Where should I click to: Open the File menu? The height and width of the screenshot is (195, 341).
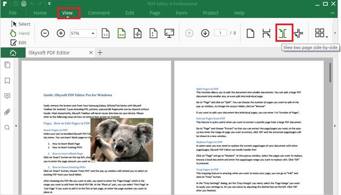13,13
